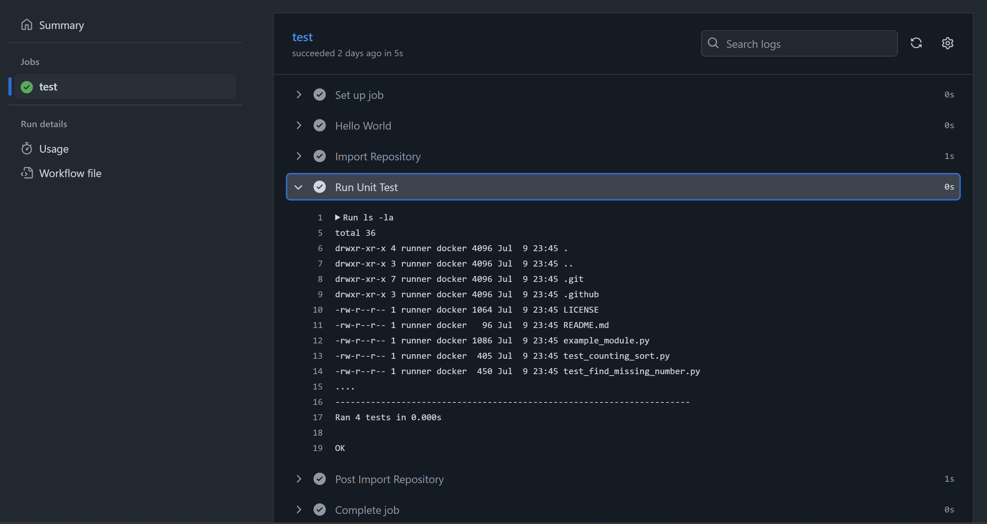987x524 pixels.
Task: Click the log line listing .github directory
Action: [467, 294]
